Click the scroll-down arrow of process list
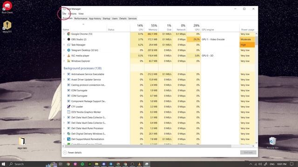This screenshot has width=298, height=167. click(257, 143)
